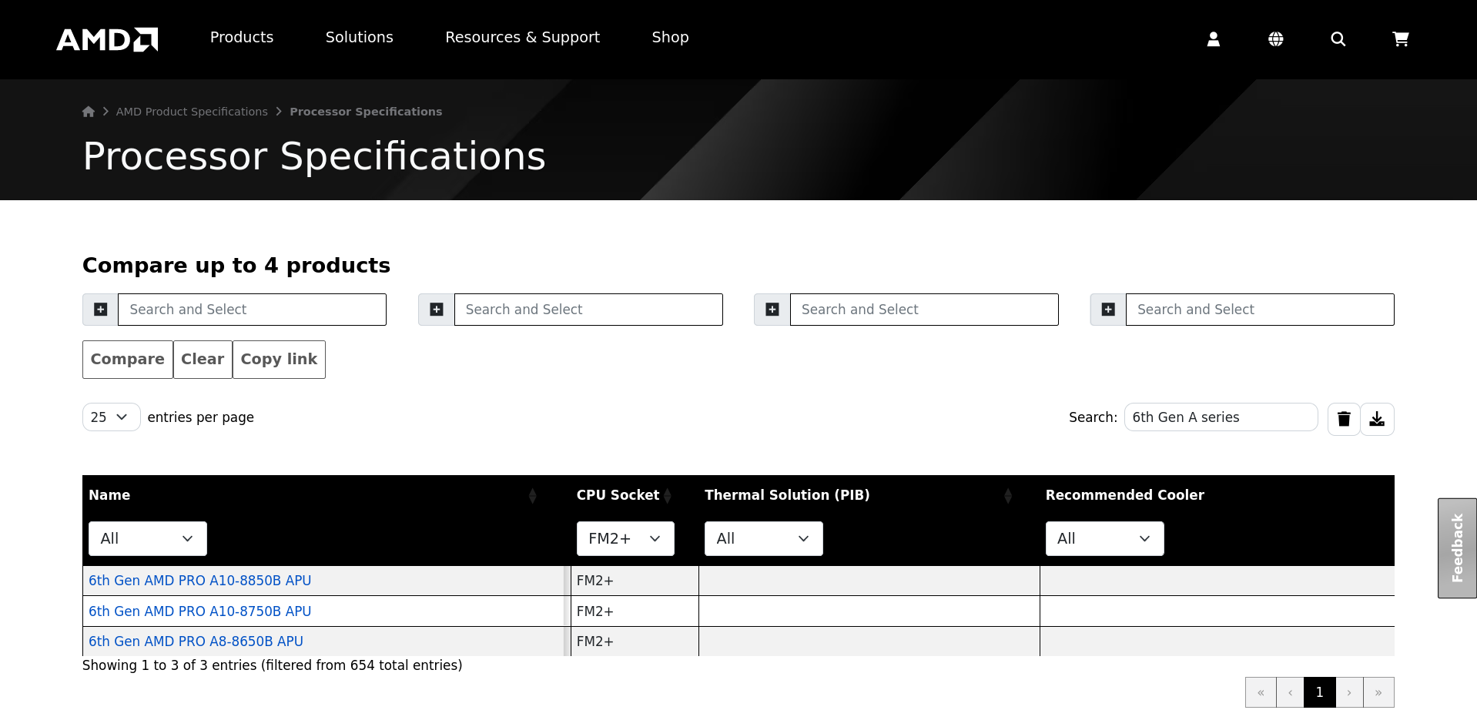The image size is (1477, 710).
Task: Open the CPU Socket FM2+ filter dropdown
Action: [x=625, y=539]
